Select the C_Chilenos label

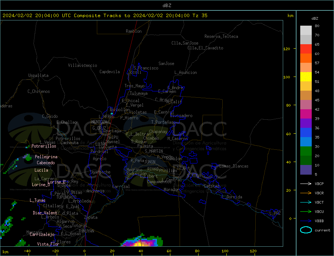39,91
